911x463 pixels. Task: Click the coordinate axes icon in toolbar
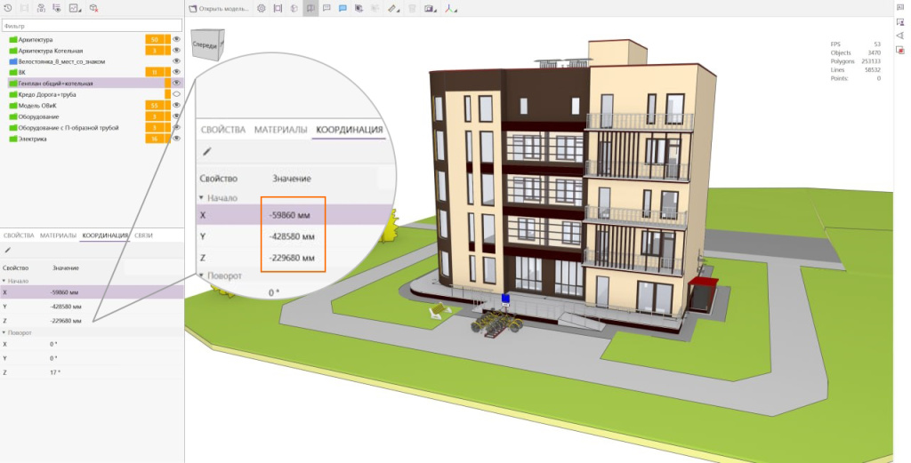[450, 8]
